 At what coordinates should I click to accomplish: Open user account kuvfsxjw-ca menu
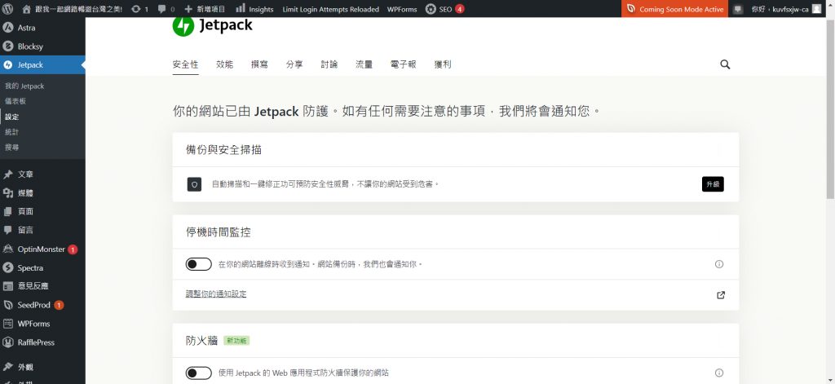pos(786,9)
